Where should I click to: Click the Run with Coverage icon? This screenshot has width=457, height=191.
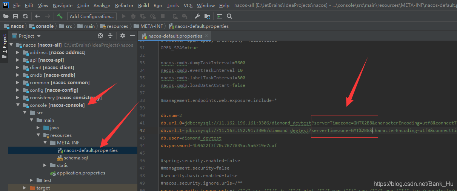click(x=143, y=16)
